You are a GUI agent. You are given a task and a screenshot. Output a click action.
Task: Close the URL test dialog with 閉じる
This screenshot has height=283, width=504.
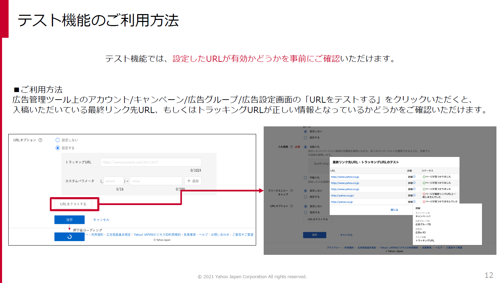pos(394,210)
